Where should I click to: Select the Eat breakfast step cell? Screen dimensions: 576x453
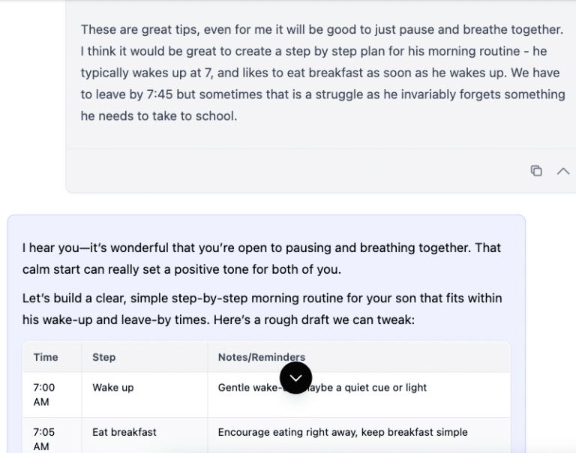click(x=124, y=432)
